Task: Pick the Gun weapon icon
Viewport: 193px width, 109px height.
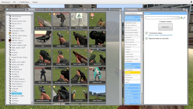Action: 79,75
